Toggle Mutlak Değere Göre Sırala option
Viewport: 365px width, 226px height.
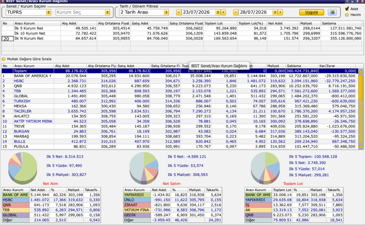(4, 59)
